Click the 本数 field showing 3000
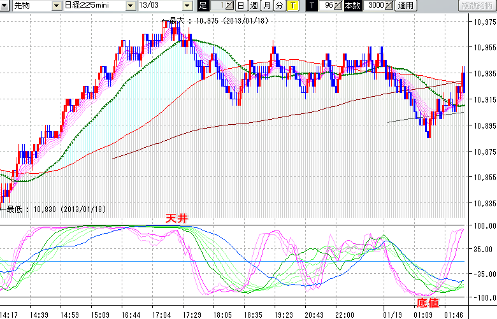 pos(373,6)
